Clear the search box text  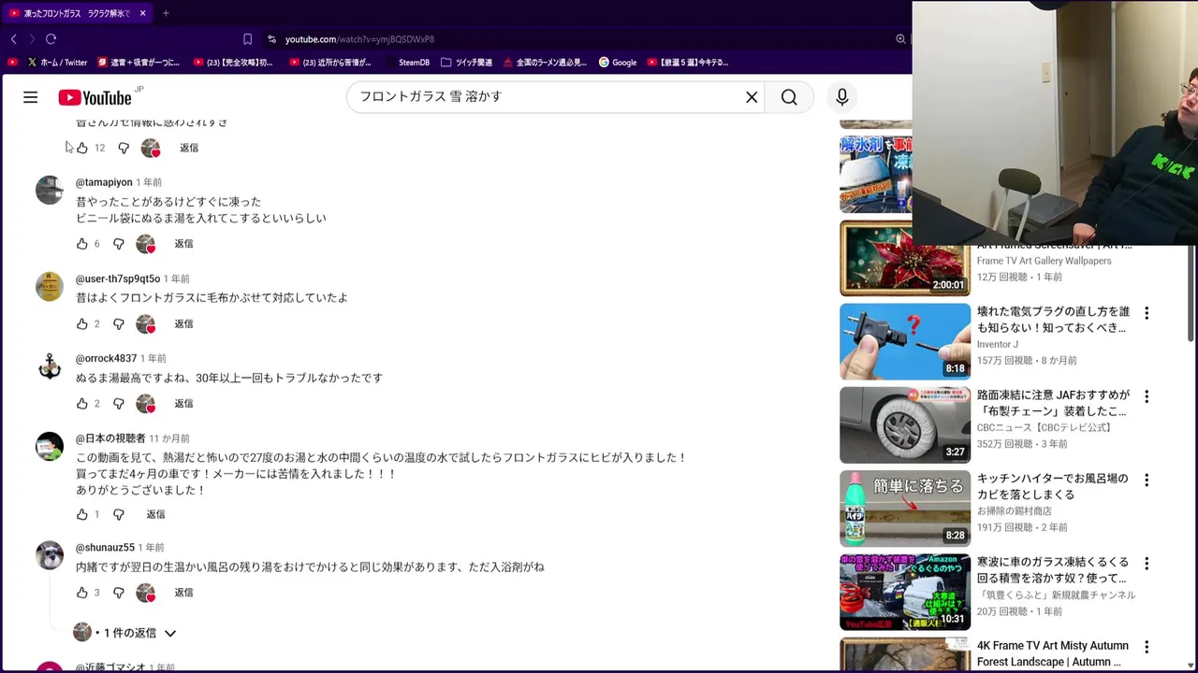pyautogui.click(x=752, y=97)
